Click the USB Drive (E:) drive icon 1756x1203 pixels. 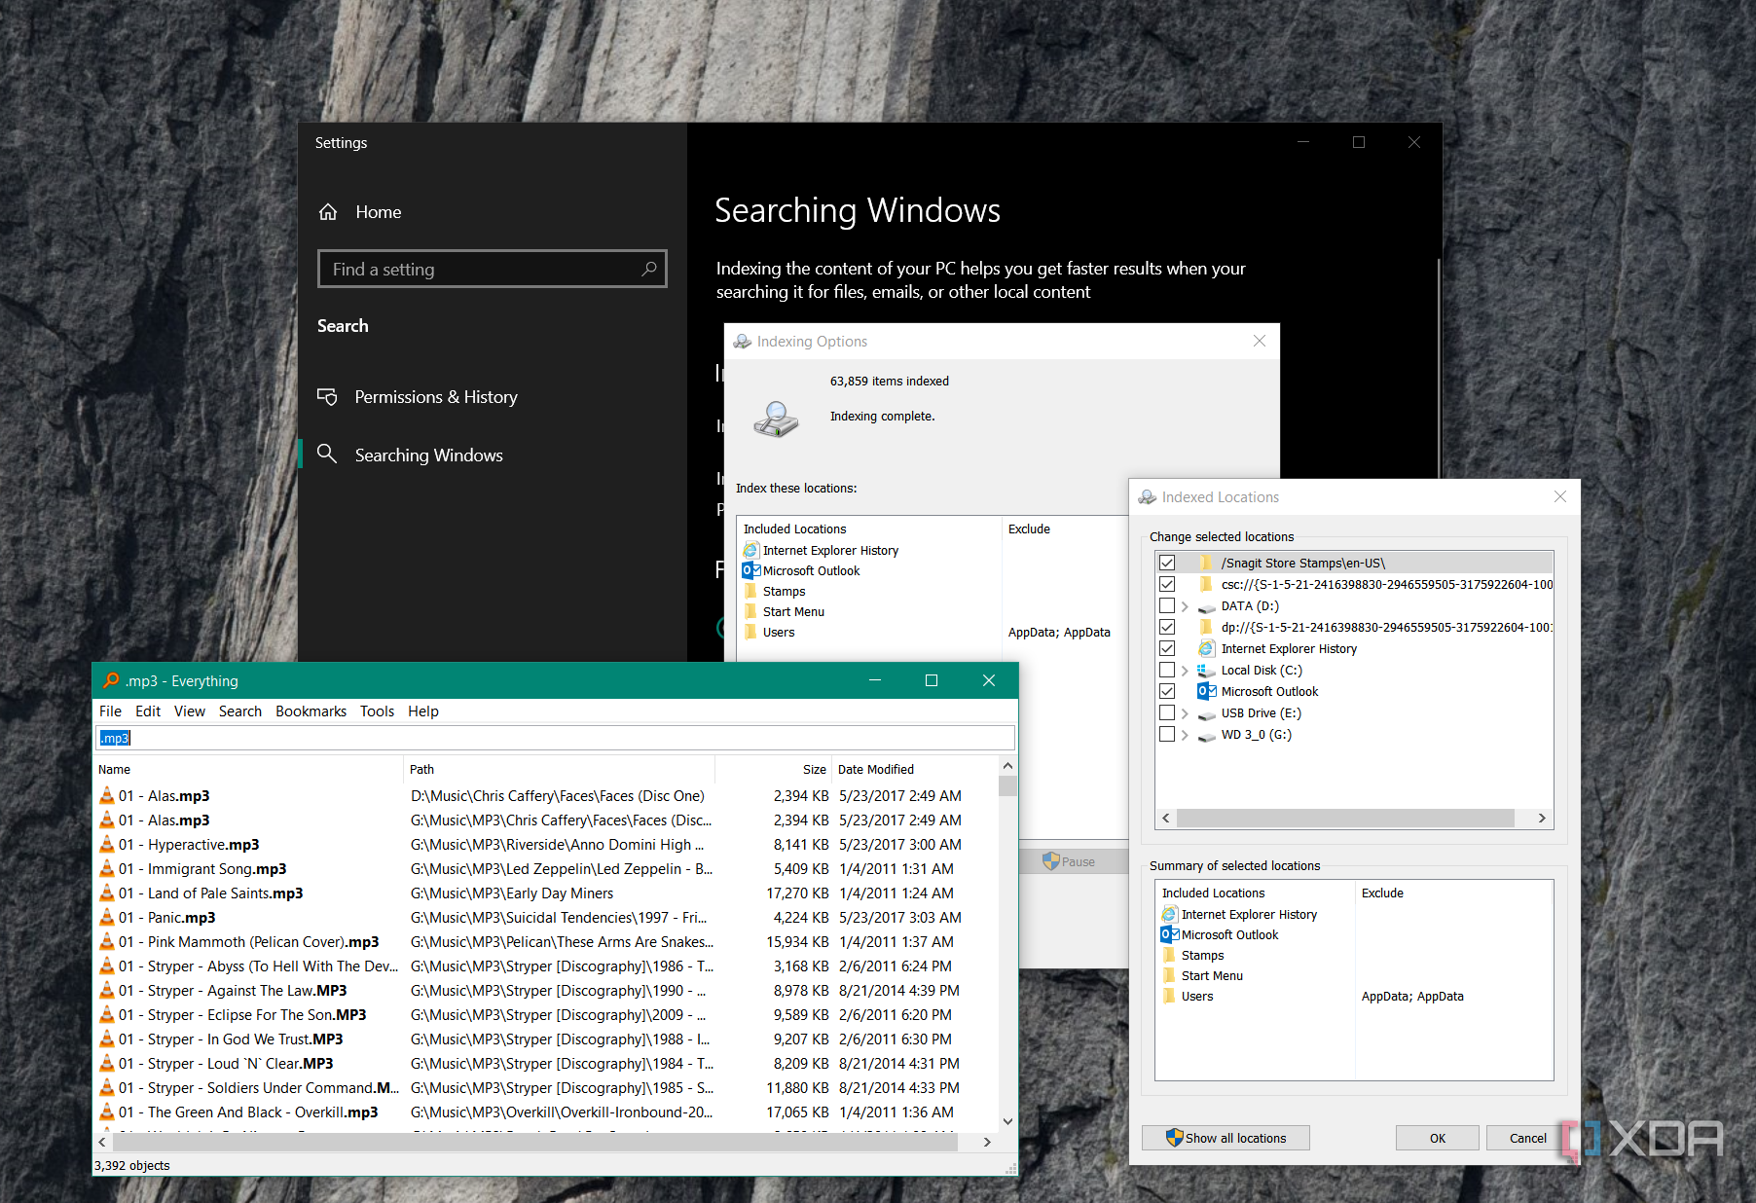coord(1206,713)
